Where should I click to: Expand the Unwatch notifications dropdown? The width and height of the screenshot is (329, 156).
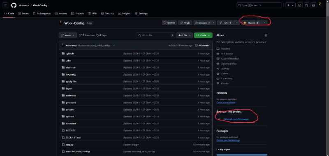tap(213, 23)
